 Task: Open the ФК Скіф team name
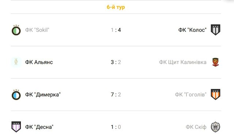(x=196, y=127)
